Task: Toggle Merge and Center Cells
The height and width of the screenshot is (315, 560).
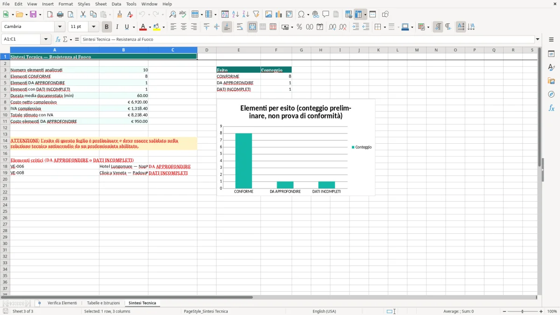Action: pyautogui.click(x=252, y=27)
